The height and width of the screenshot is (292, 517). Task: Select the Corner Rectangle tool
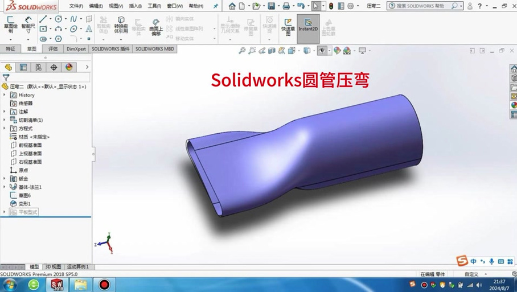click(43, 29)
